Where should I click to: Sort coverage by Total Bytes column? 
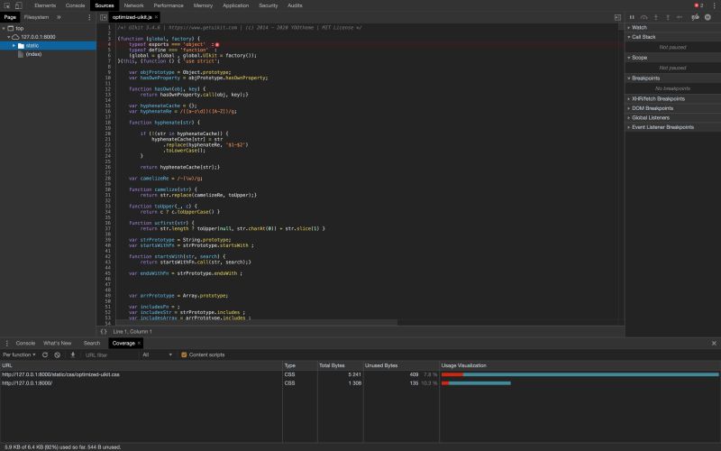[x=341, y=365]
